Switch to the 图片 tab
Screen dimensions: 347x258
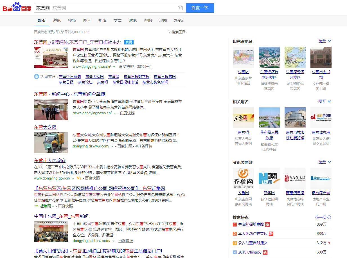tap(87, 21)
